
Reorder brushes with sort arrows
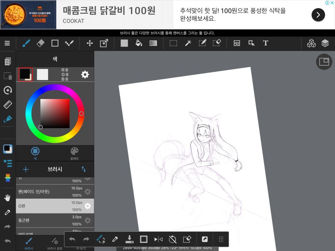[x=83, y=170]
